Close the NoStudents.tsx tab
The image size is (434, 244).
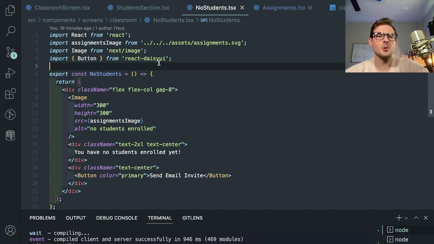242,7
